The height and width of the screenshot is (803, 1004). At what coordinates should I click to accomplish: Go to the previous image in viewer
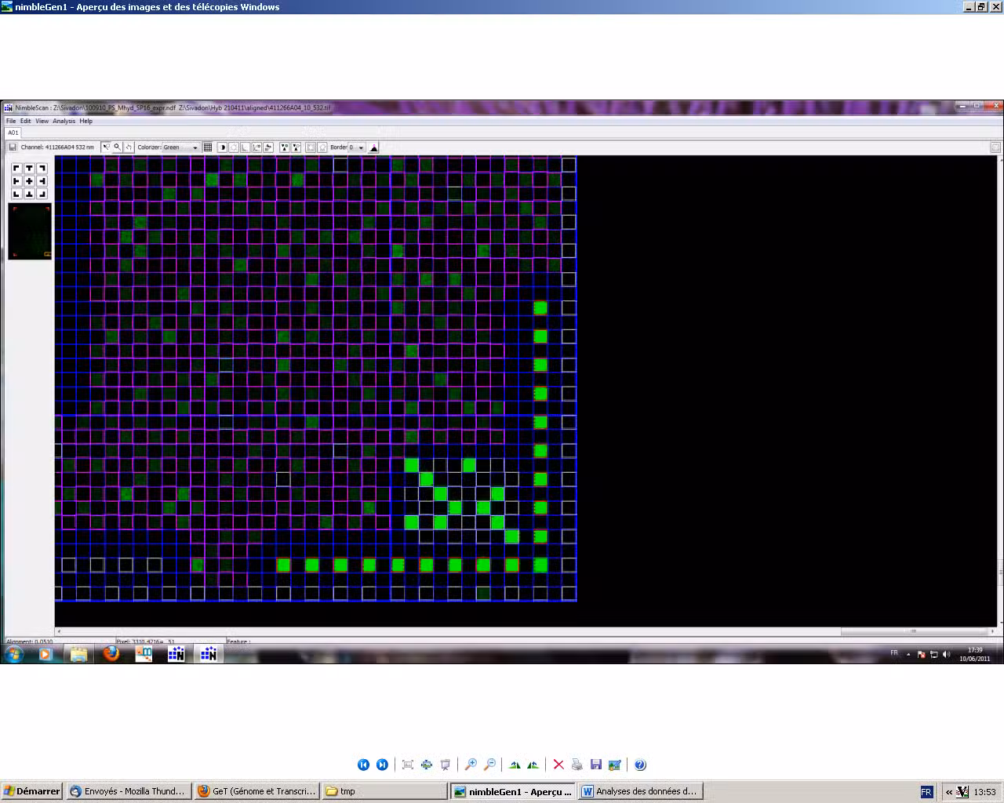pos(363,765)
